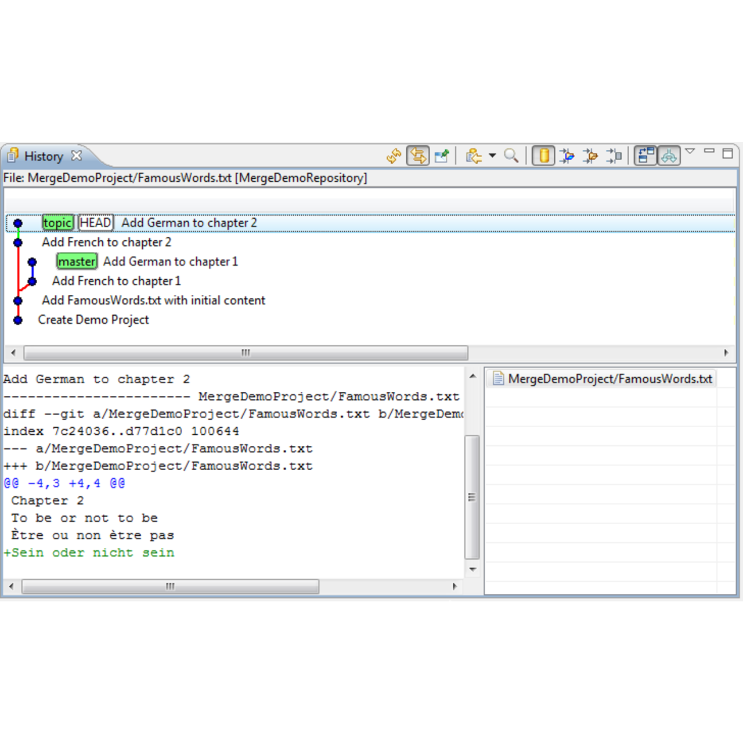Open the Find magnifier tool
The width and height of the screenshot is (743, 743).
click(511, 156)
